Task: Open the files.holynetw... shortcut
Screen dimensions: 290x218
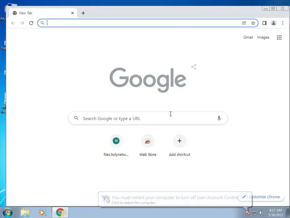Action: (x=116, y=146)
